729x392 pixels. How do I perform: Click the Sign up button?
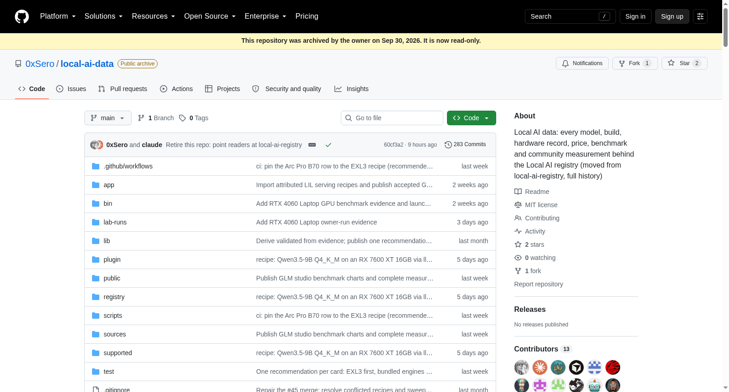pos(672,16)
